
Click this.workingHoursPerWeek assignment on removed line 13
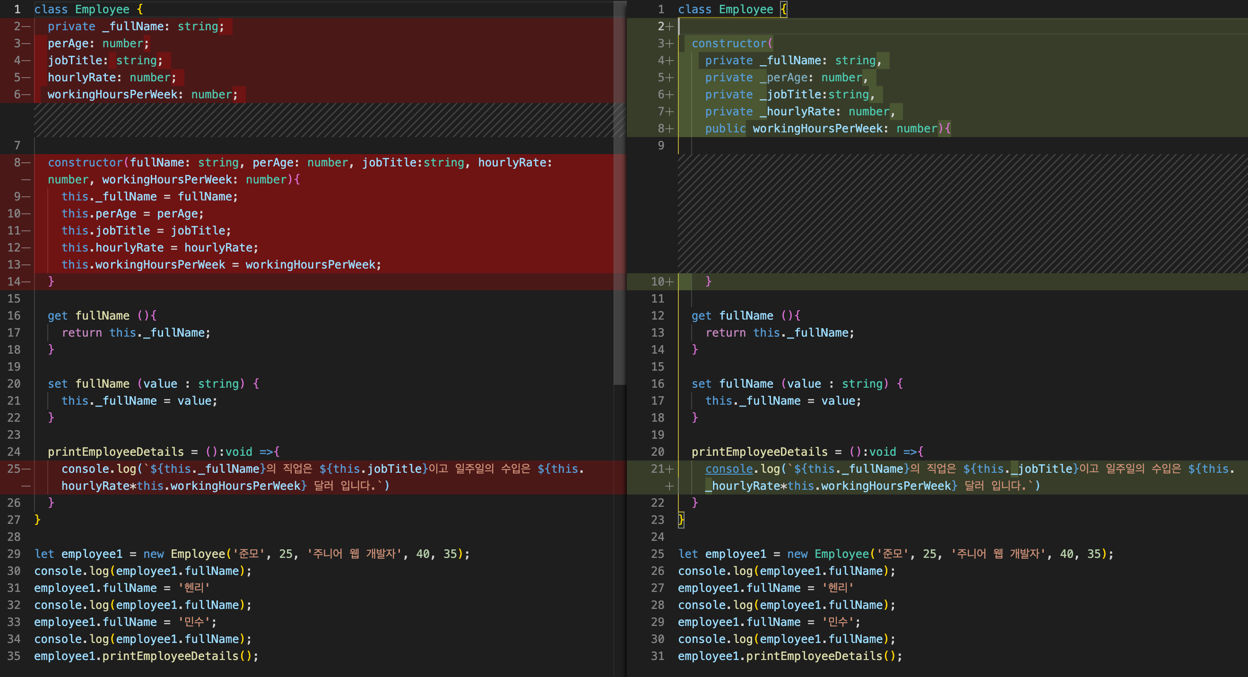[x=143, y=265]
